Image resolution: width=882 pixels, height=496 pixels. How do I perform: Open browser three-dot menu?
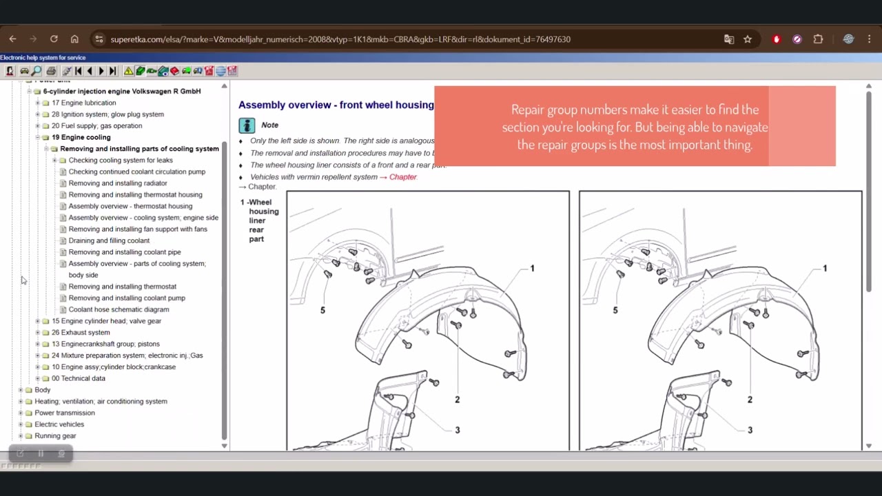point(870,39)
